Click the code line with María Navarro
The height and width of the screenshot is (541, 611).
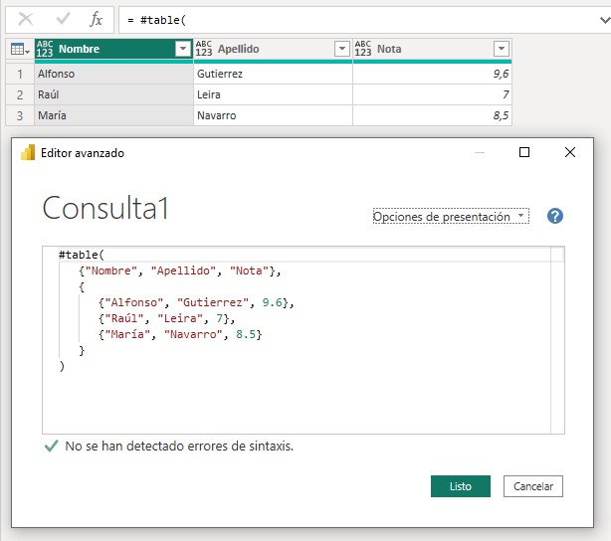[x=179, y=334]
